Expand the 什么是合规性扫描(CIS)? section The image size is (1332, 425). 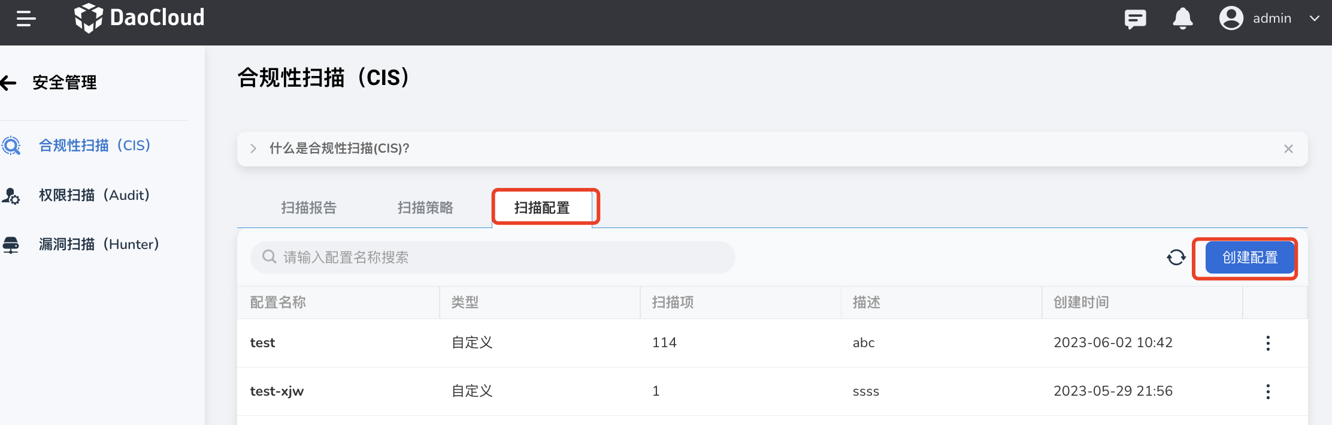253,148
